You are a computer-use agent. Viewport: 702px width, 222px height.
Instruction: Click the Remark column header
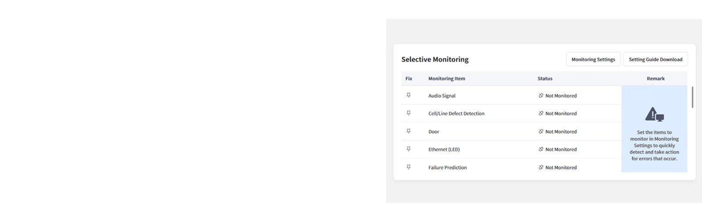[655, 79]
